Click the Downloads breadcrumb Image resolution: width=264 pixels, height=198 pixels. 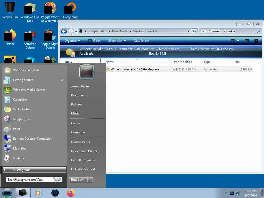tap(120, 31)
